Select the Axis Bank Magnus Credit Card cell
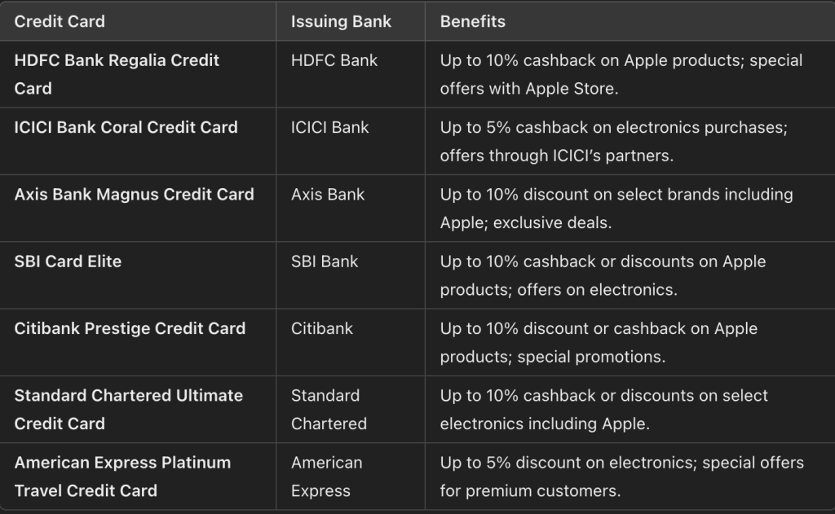Image resolution: width=835 pixels, height=514 pixels. (x=134, y=194)
